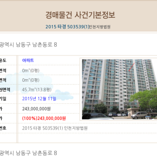This screenshot has height=157, width=157.
Task: Click the silver van in the photo
Action: [x=139, y=115]
